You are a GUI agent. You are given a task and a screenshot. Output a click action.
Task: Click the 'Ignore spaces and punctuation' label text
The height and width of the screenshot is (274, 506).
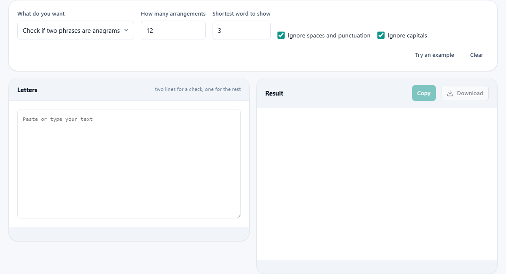(x=329, y=35)
